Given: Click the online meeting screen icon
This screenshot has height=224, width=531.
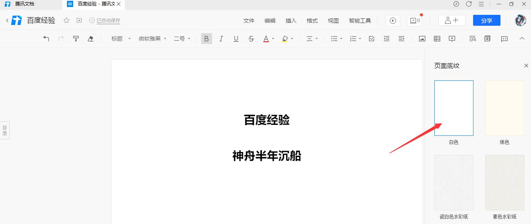Looking at the screenshot, I should click(x=414, y=21).
